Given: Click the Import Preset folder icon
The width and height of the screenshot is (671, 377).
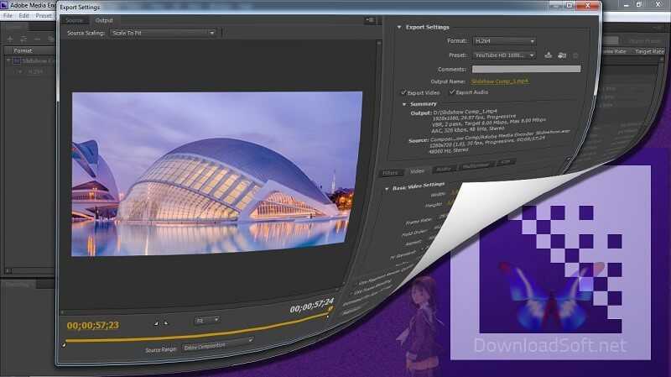Looking at the screenshot, I should (x=562, y=55).
